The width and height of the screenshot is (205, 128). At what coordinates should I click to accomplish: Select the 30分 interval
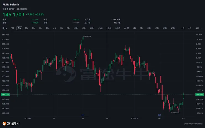pyautogui.click(x=92, y=28)
